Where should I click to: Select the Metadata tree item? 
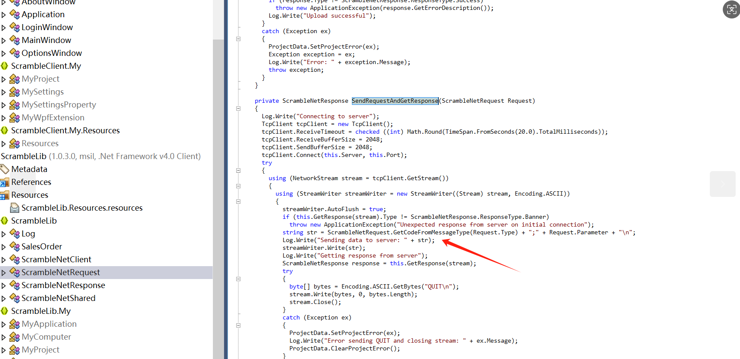click(29, 169)
